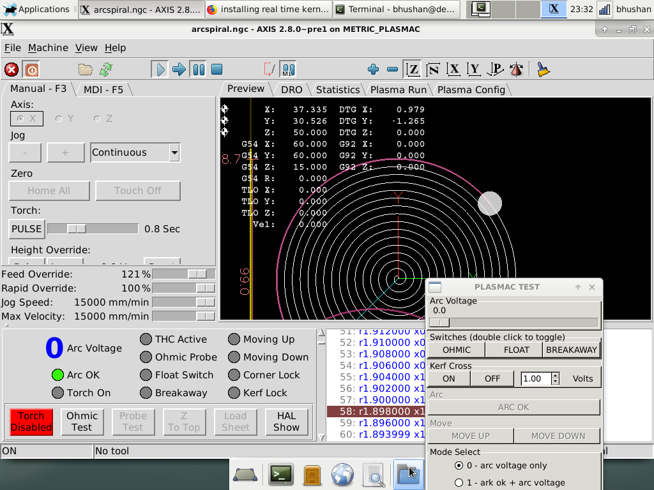Pause program execution in the toolbar
This screenshot has width=654, height=490.
tap(199, 70)
